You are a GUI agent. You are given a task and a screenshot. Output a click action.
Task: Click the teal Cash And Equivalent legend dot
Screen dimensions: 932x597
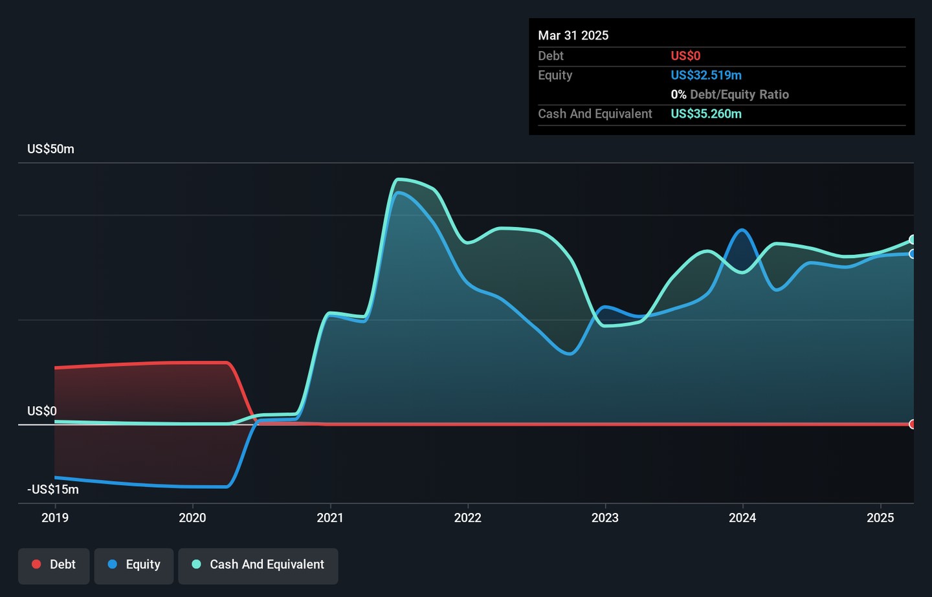coord(197,564)
